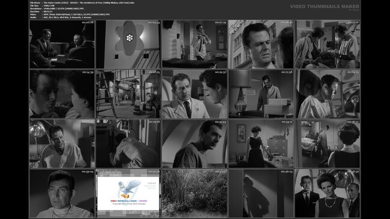Select thumbnail of patient in gown looking down
Image resolution: width=390 pixels, height=219 pixels.
tap(328, 94)
